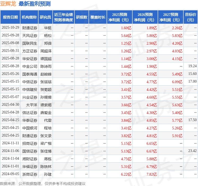The image size is (198, 186).
Task: Click the 目标价 column header
Action: [x=191, y=17]
